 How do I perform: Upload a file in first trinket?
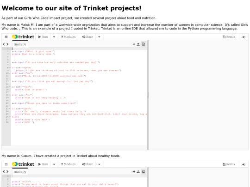click(x=138, y=44)
